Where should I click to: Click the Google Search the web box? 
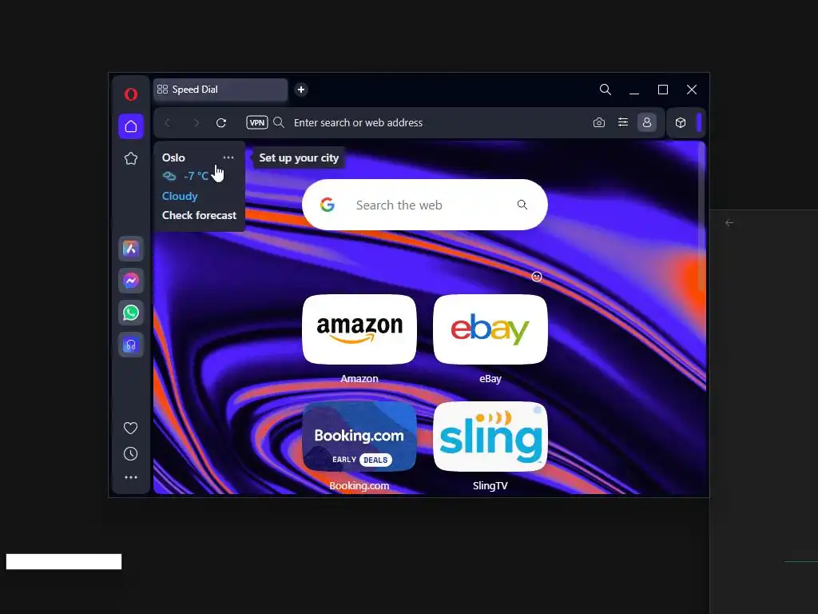pyautogui.click(x=425, y=205)
